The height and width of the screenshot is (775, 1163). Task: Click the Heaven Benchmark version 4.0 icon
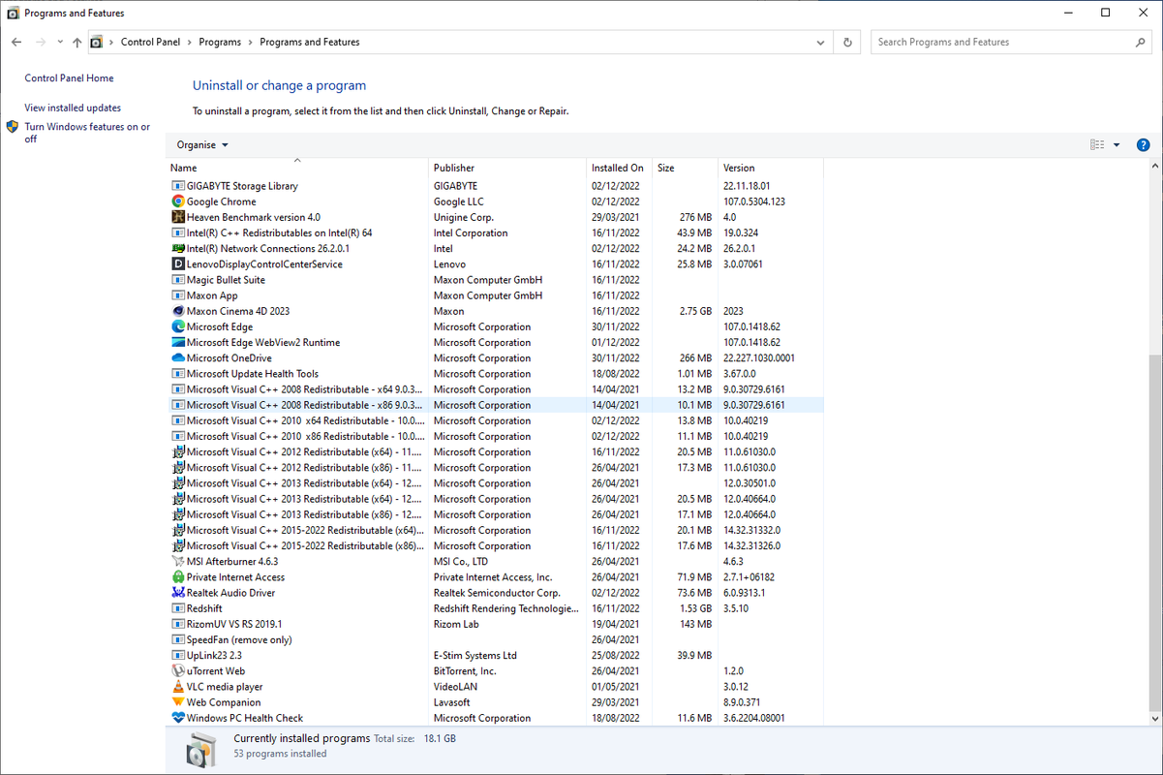pos(178,217)
